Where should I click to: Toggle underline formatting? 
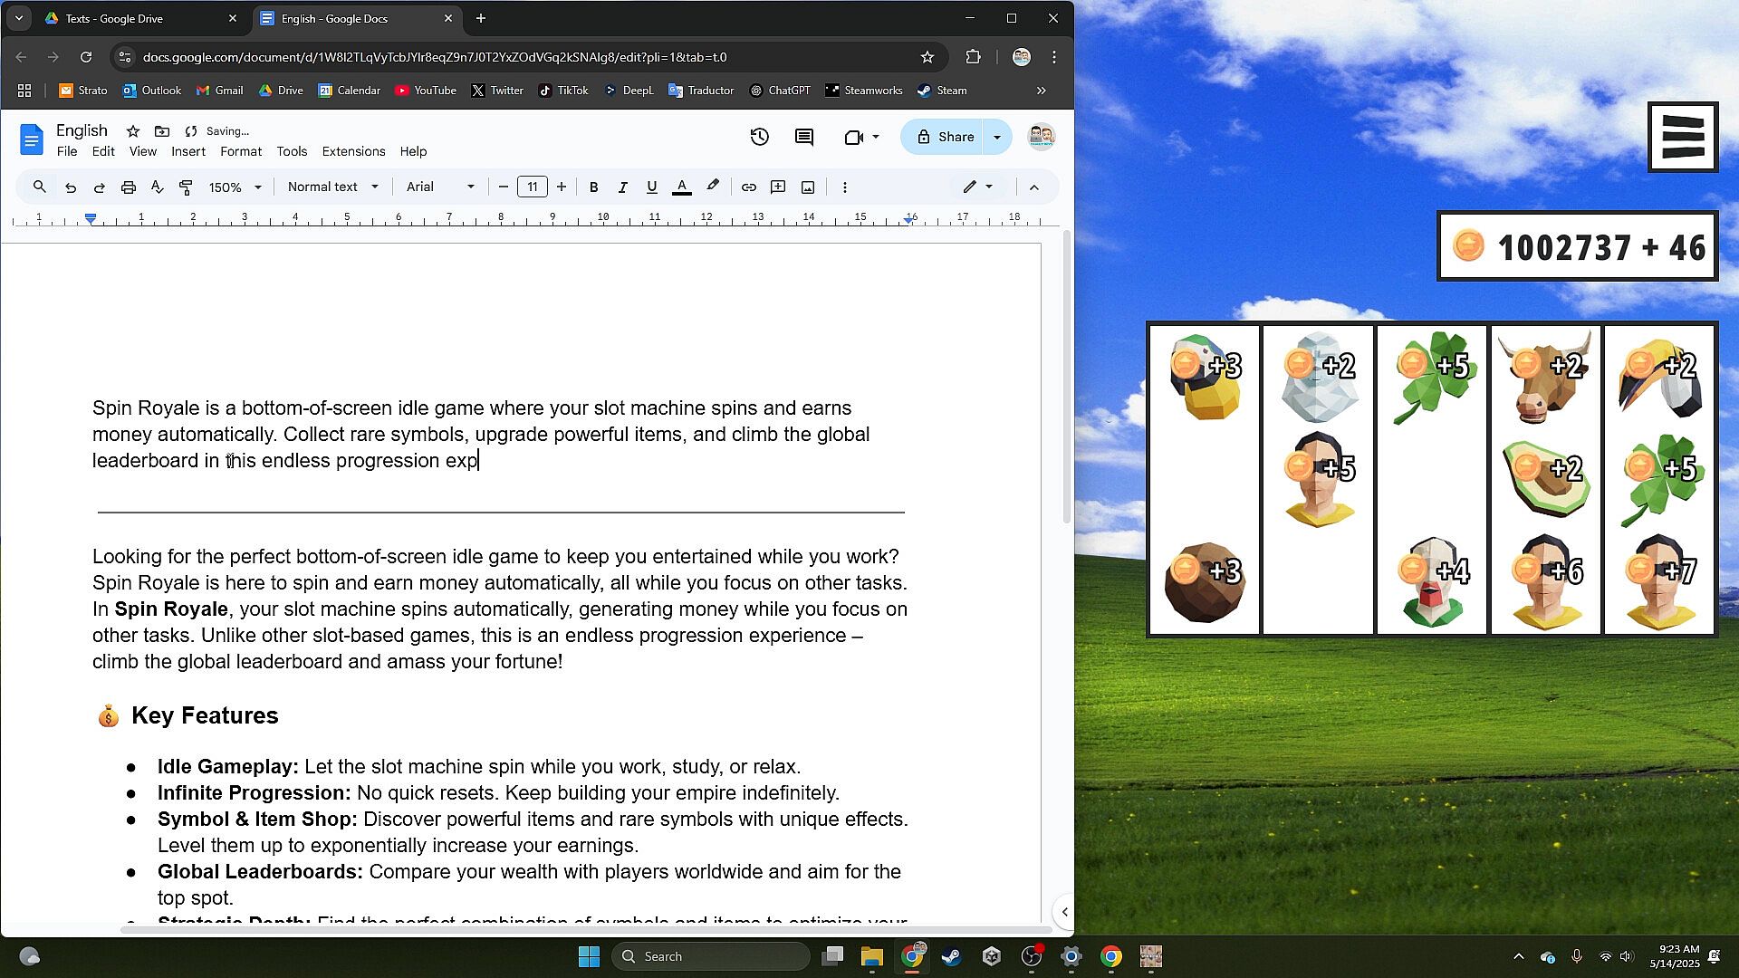(x=651, y=187)
